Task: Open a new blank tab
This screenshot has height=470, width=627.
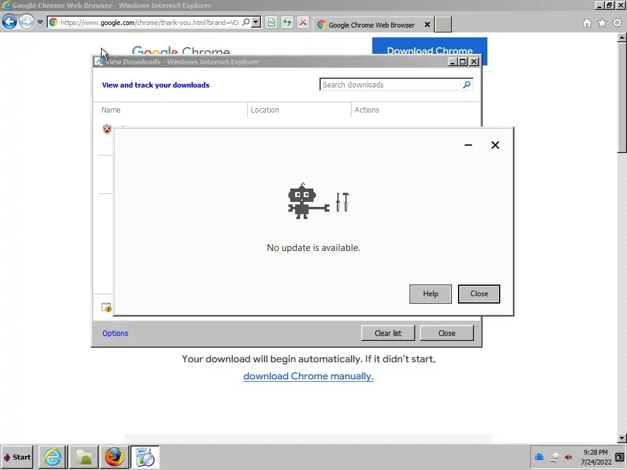Action: 443,24
